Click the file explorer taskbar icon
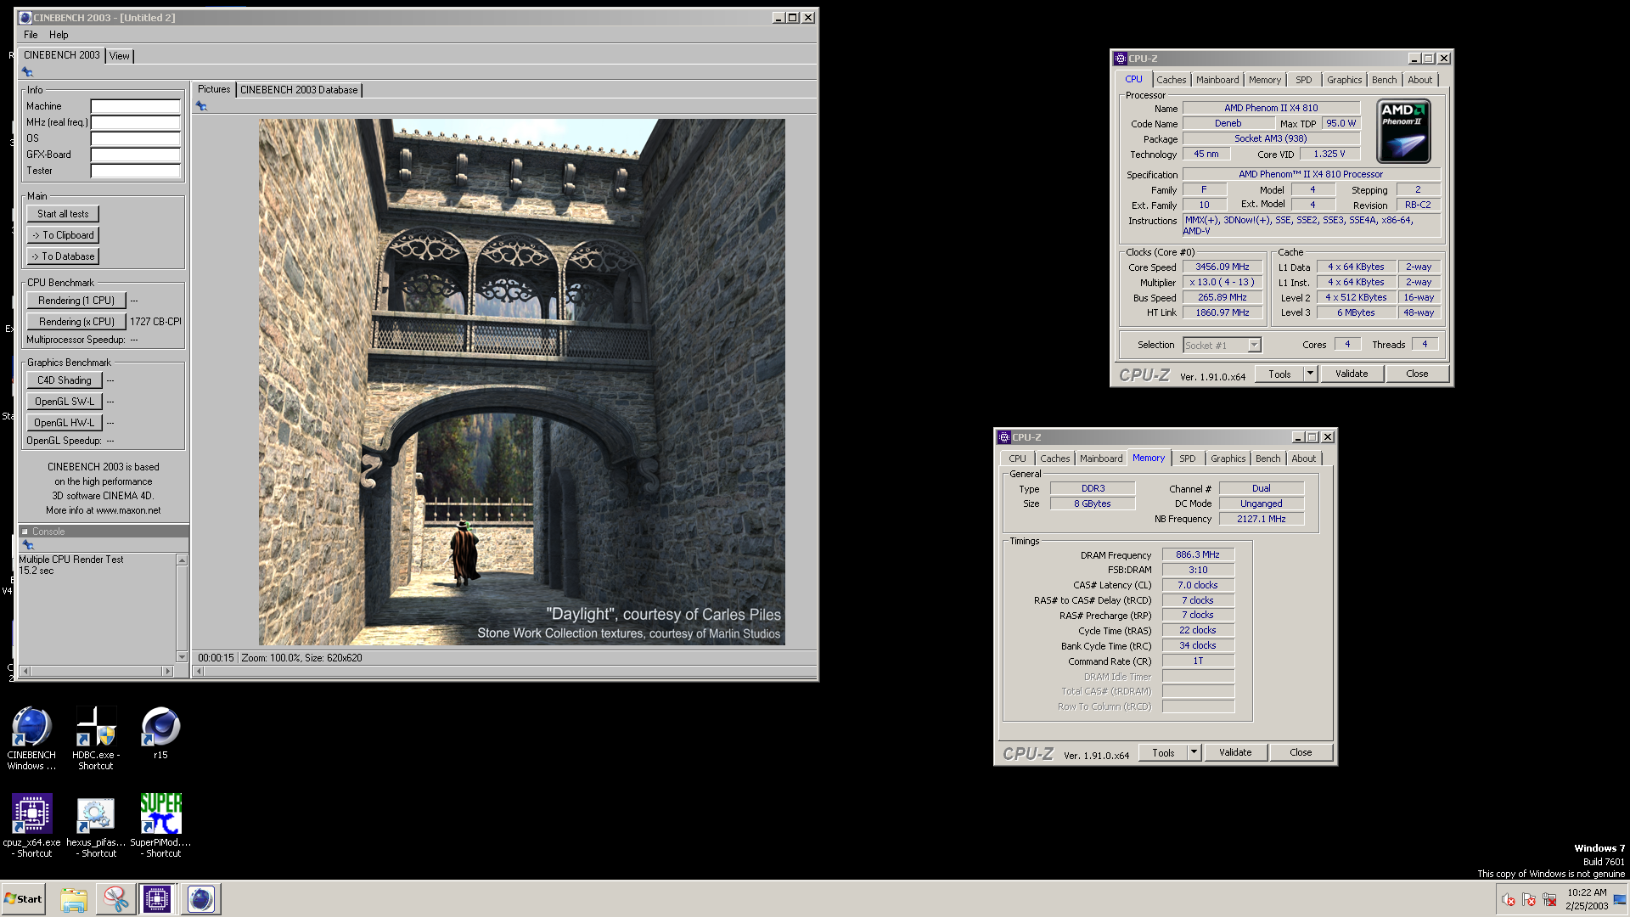The width and height of the screenshot is (1630, 917). click(x=74, y=899)
